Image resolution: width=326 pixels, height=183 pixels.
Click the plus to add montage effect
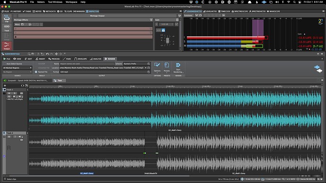[x=16, y=37]
